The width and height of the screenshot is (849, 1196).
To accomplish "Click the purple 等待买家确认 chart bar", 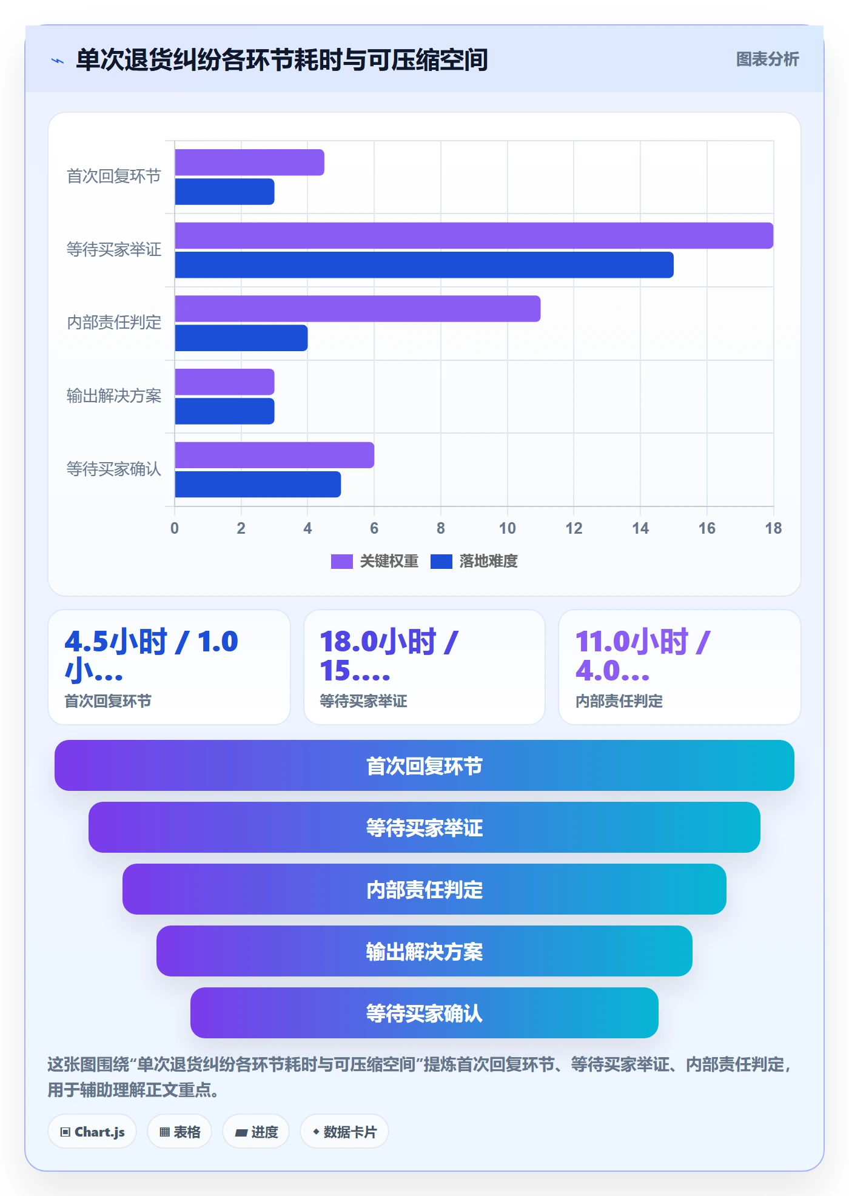I will point(274,455).
